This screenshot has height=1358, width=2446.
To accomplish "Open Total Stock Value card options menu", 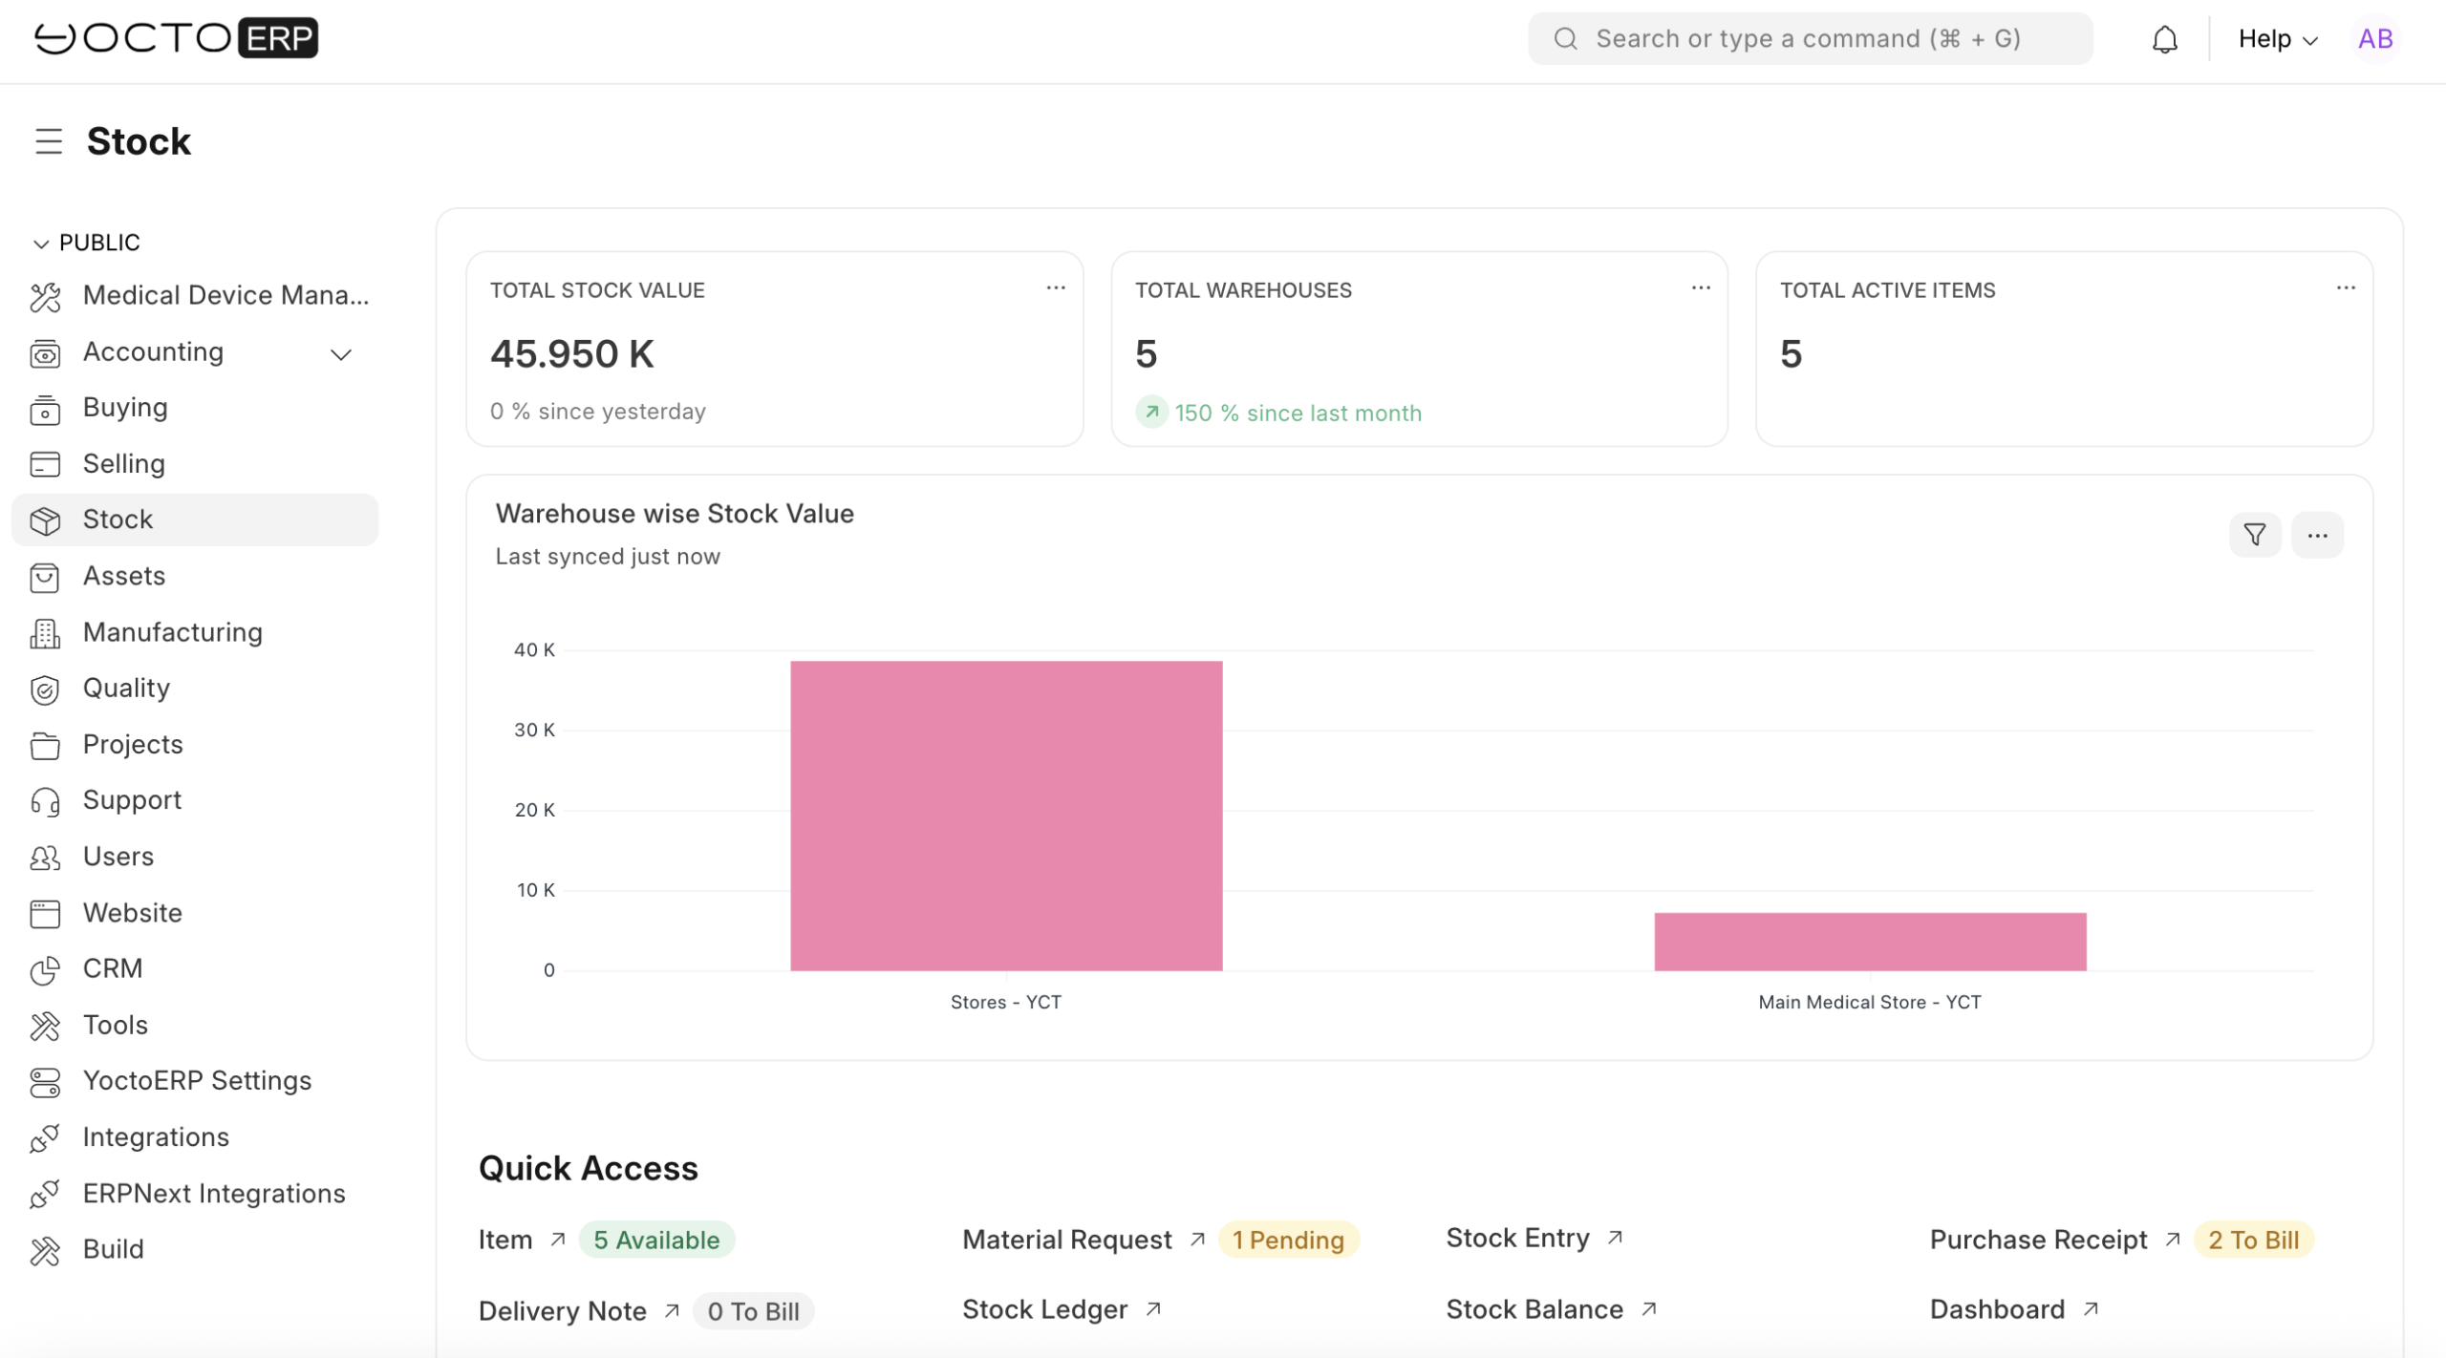I will [x=1055, y=288].
